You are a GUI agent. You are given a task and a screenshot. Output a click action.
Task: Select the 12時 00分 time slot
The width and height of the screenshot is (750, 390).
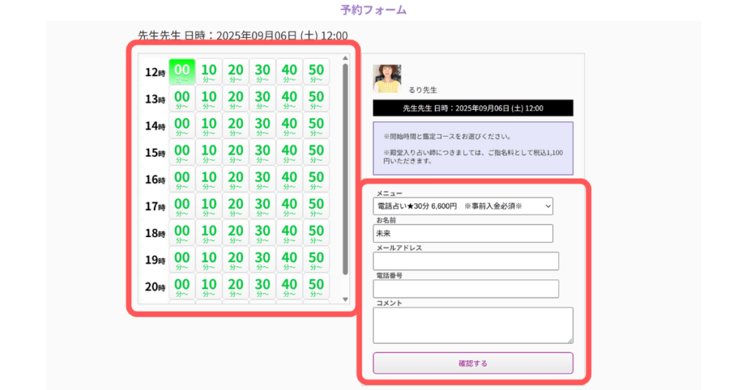(x=182, y=72)
